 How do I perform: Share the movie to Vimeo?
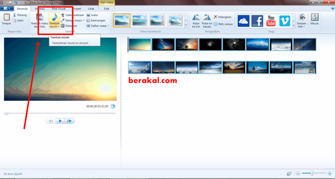[x=285, y=21]
